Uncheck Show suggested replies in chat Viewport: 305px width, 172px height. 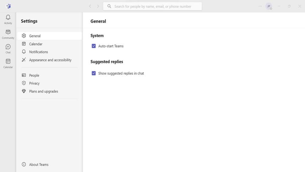(x=94, y=73)
